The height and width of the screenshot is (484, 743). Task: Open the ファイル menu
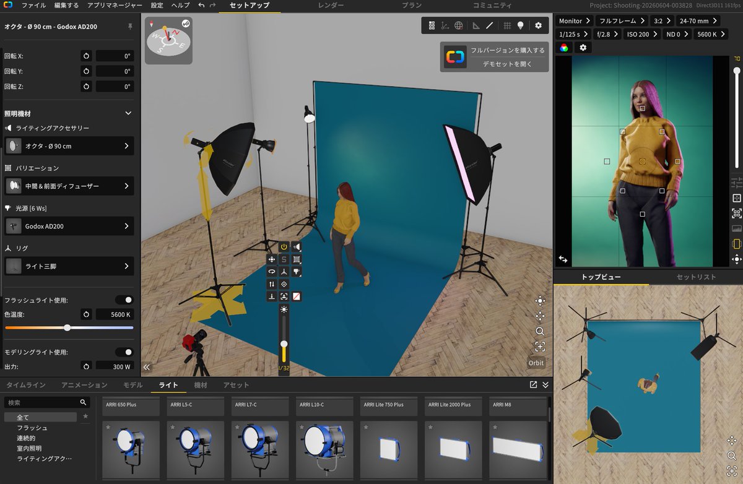click(33, 6)
